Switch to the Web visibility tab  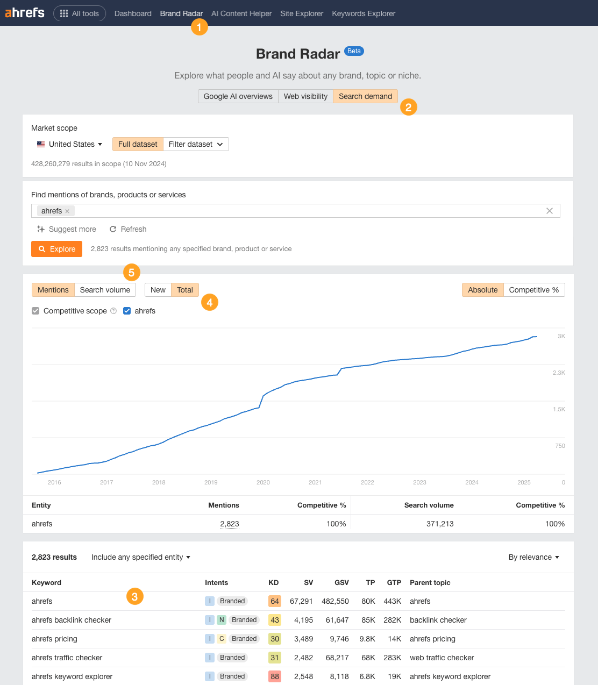(305, 96)
